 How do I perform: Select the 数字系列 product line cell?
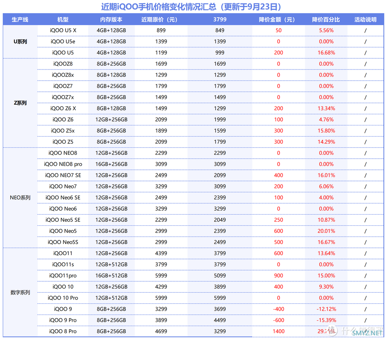tap(20, 292)
